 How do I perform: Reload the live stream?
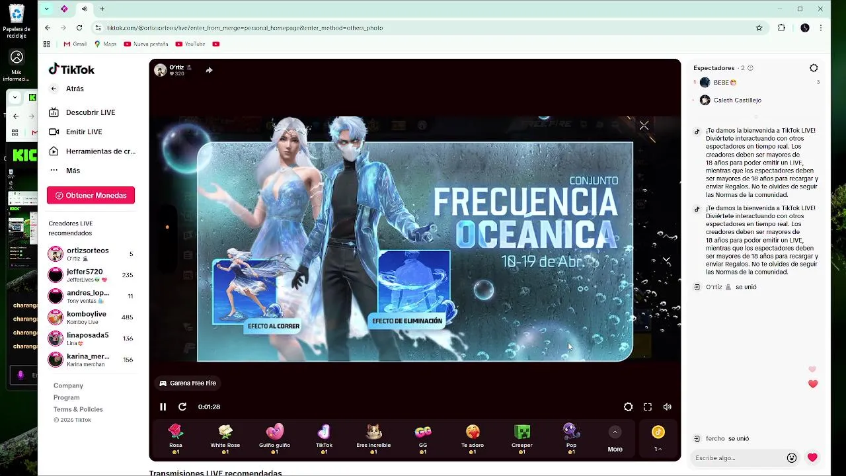tap(182, 407)
